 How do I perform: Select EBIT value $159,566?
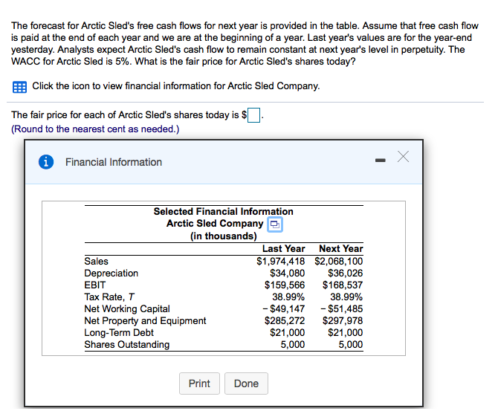(x=285, y=285)
